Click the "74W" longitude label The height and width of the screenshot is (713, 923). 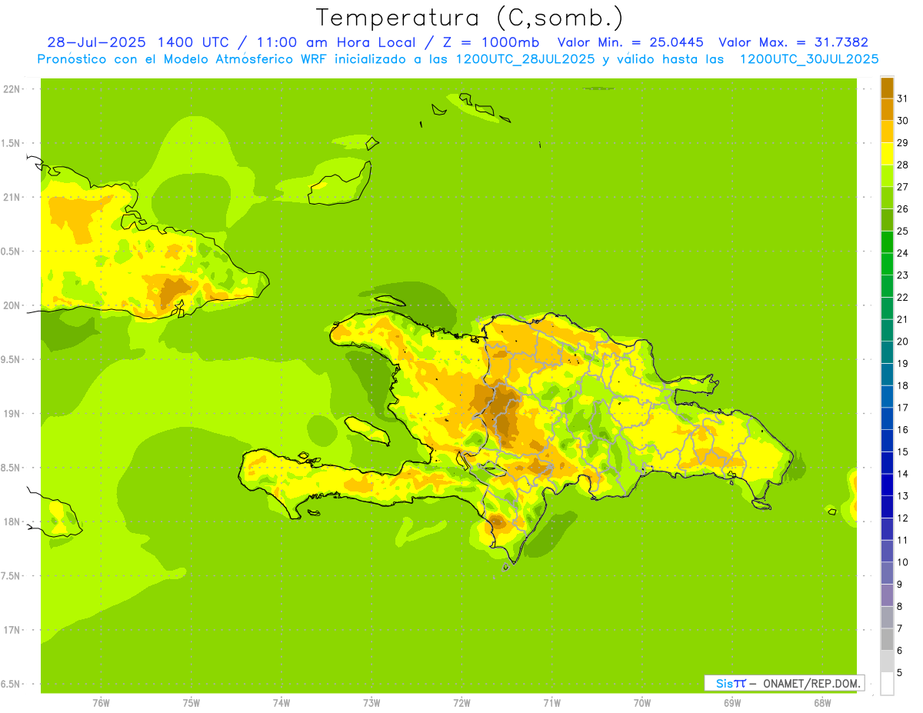[x=281, y=703]
